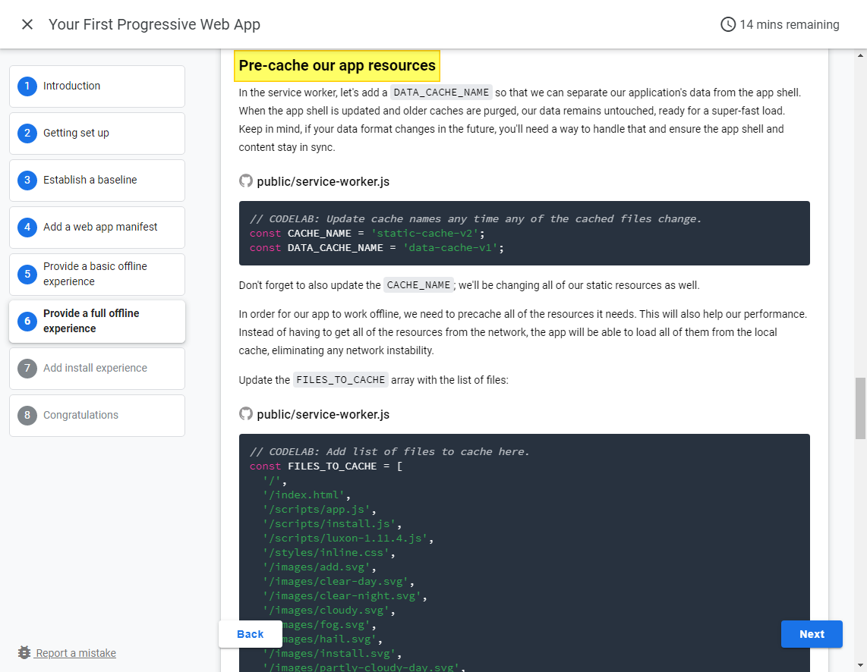
Task: Close the codelab with the X icon
Action: pos(27,24)
